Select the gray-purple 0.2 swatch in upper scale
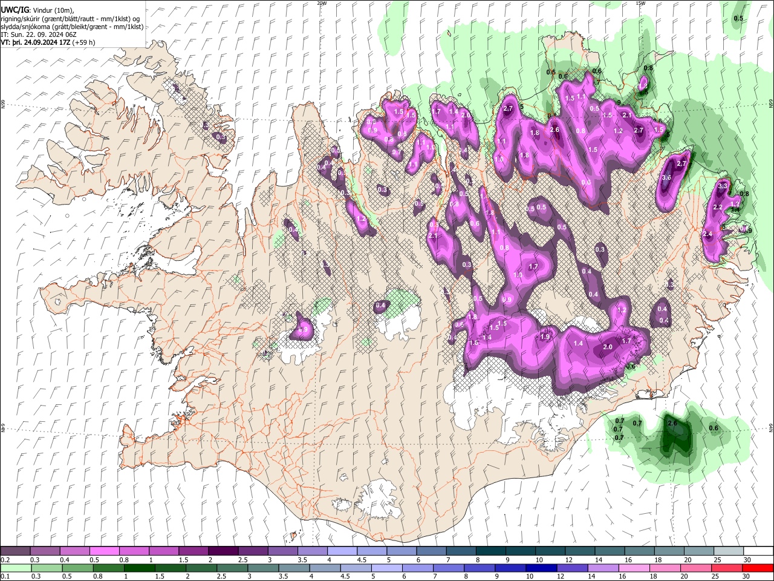774x581 pixels. tap(15, 551)
